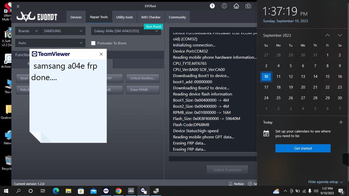This screenshot has width=349, height=196.
Task: Open the Auto mode dropdown
Action: 50,43
